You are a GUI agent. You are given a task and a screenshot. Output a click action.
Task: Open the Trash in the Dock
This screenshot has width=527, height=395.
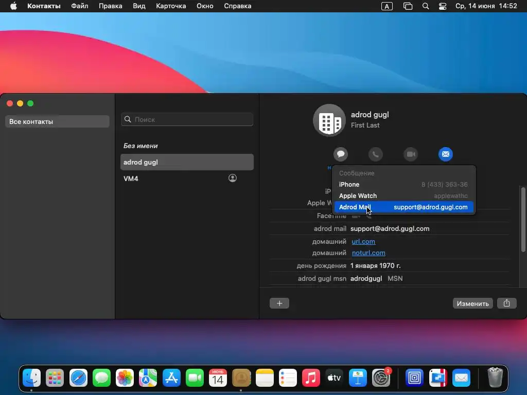click(x=495, y=378)
